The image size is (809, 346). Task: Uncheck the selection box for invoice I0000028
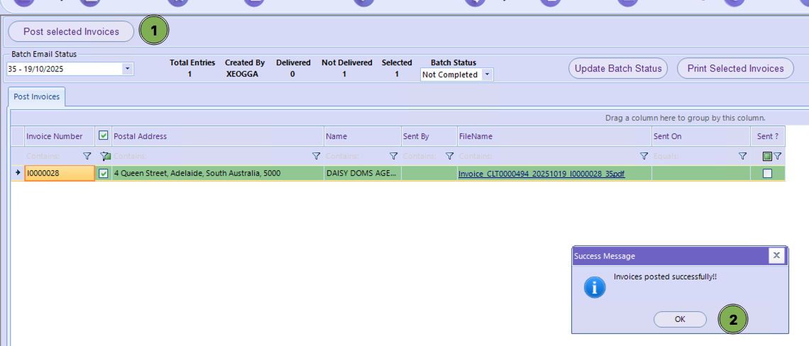point(104,174)
